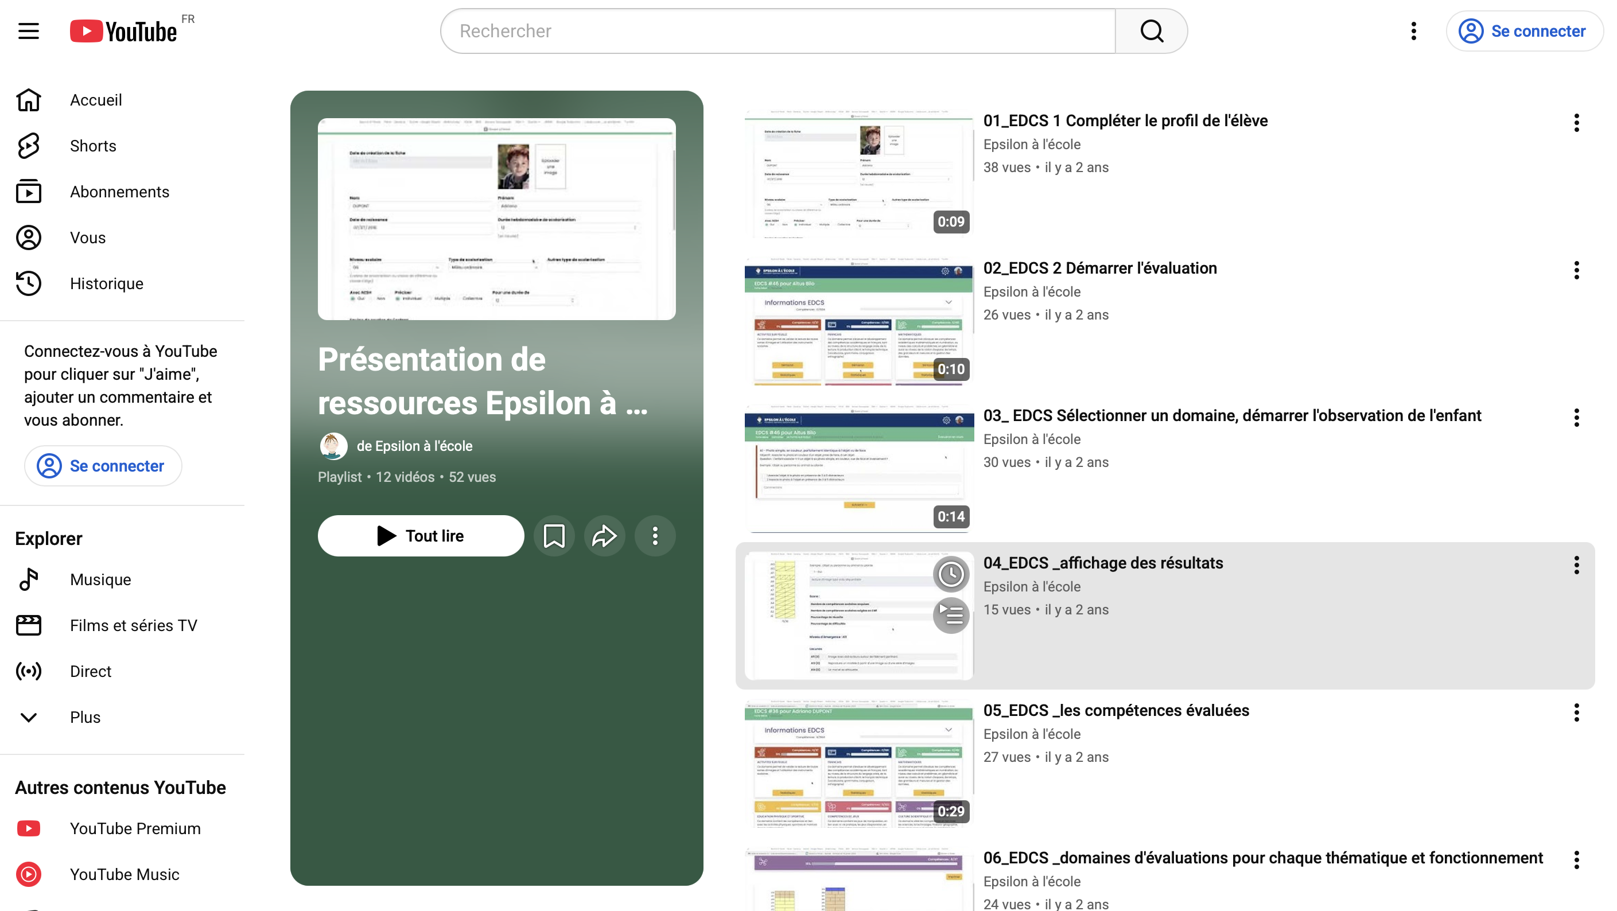Click channel name under 04_EDCS video
This screenshot has height=911, width=1617.
click(x=1031, y=587)
